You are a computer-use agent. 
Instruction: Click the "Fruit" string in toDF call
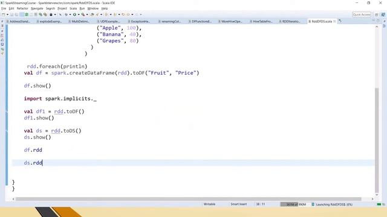[158, 73]
